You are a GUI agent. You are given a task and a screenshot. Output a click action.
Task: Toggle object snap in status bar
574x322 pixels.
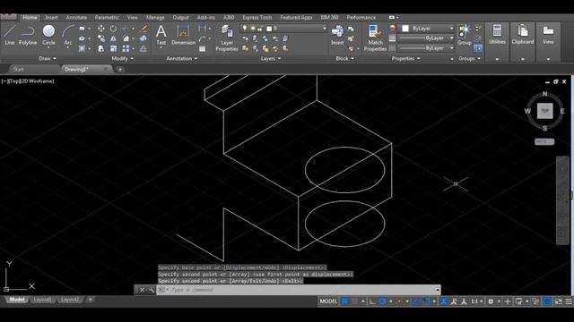(427, 301)
